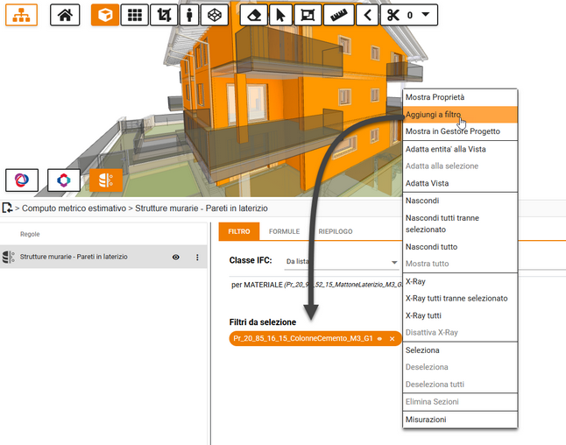Click the Classe IFC label
The width and height of the screenshot is (566, 445).
click(251, 260)
